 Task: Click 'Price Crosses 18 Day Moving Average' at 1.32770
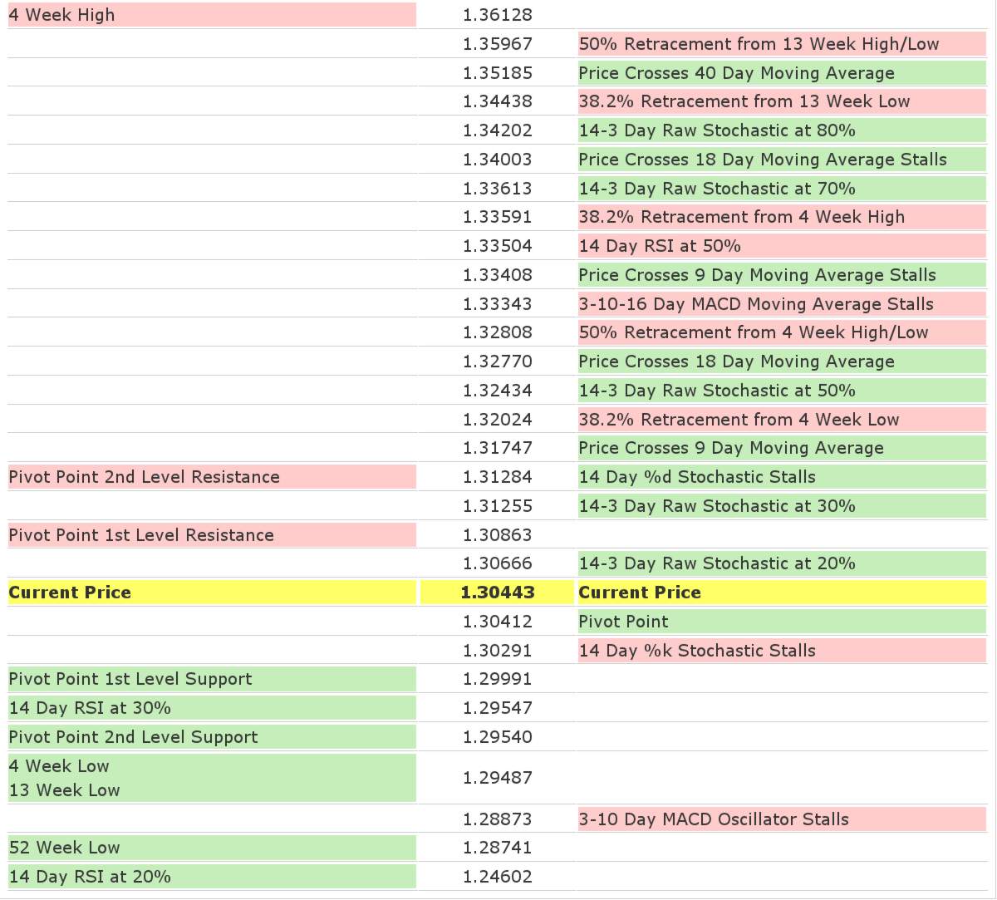(737, 361)
